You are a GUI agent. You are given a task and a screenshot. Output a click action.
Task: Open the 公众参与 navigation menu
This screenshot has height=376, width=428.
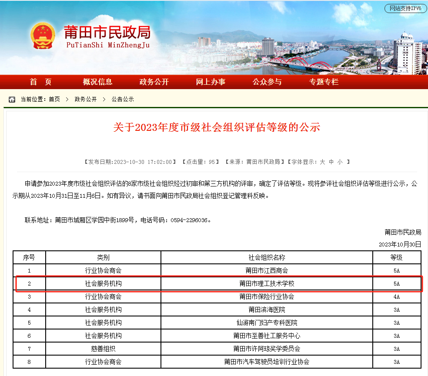pyautogui.click(x=267, y=82)
